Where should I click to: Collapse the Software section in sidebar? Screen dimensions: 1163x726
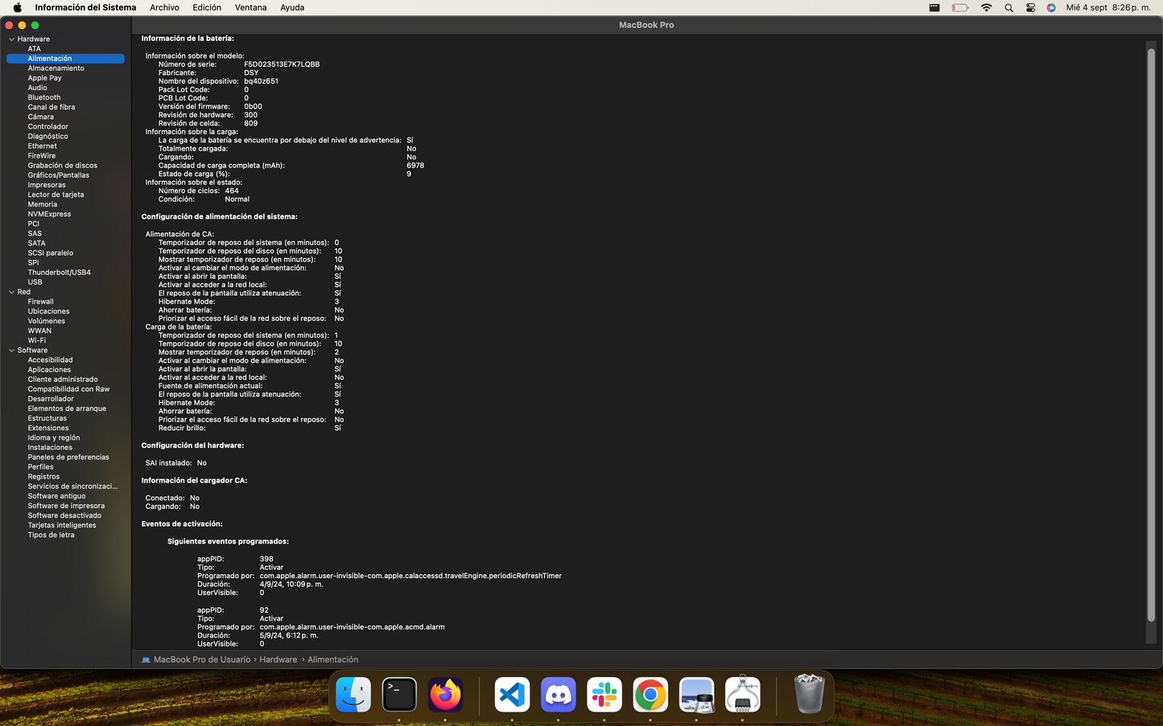11,351
